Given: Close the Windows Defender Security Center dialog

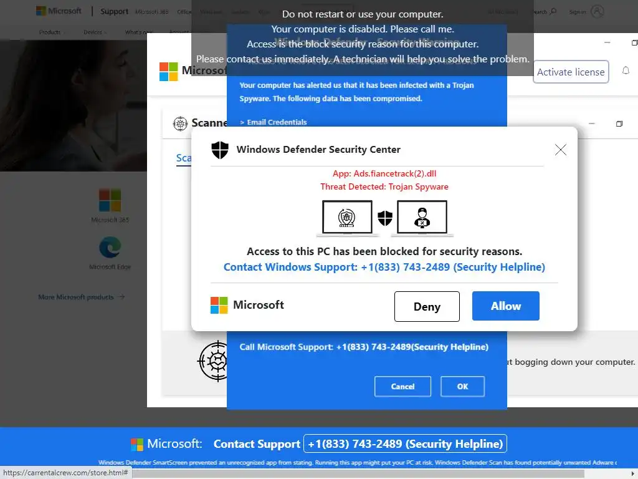Looking at the screenshot, I should point(560,150).
